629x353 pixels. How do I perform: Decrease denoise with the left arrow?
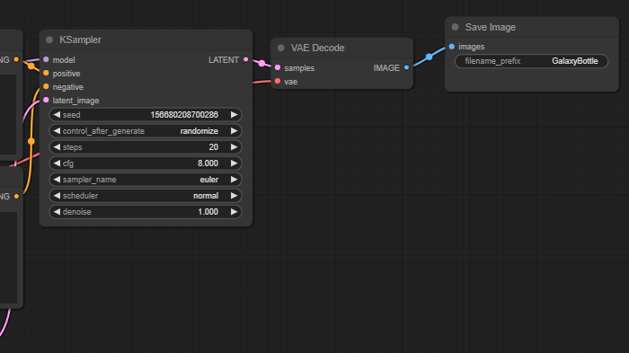tap(57, 212)
